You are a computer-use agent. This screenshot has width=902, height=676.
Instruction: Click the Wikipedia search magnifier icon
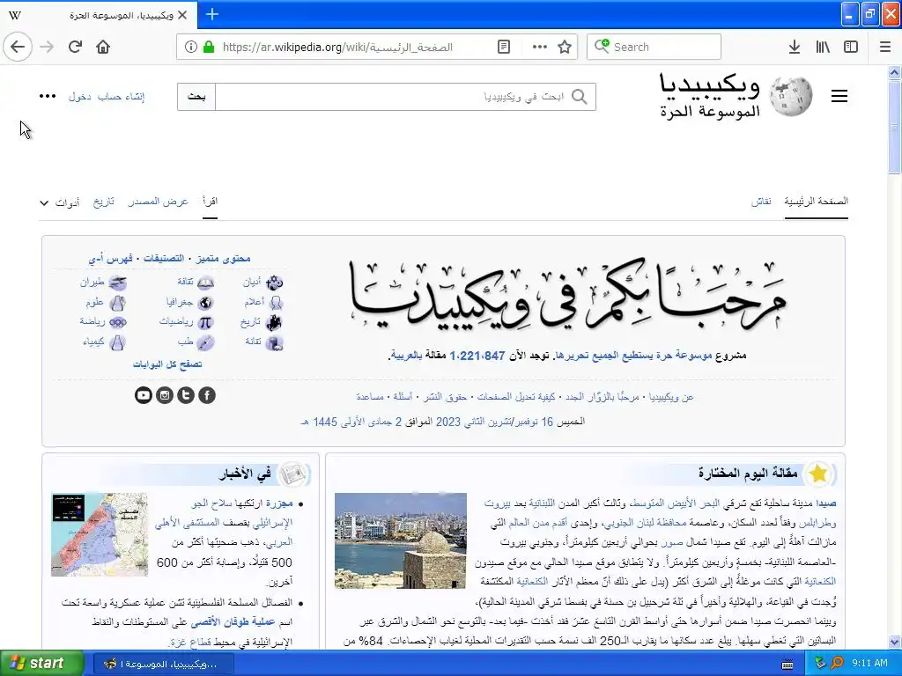(x=580, y=97)
